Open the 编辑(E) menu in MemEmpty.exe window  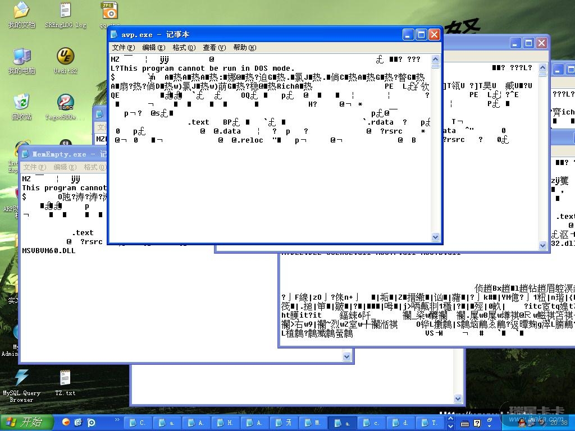[65, 167]
